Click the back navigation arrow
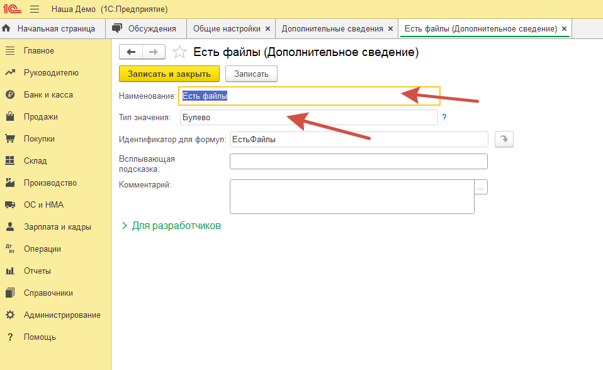 tap(131, 52)
